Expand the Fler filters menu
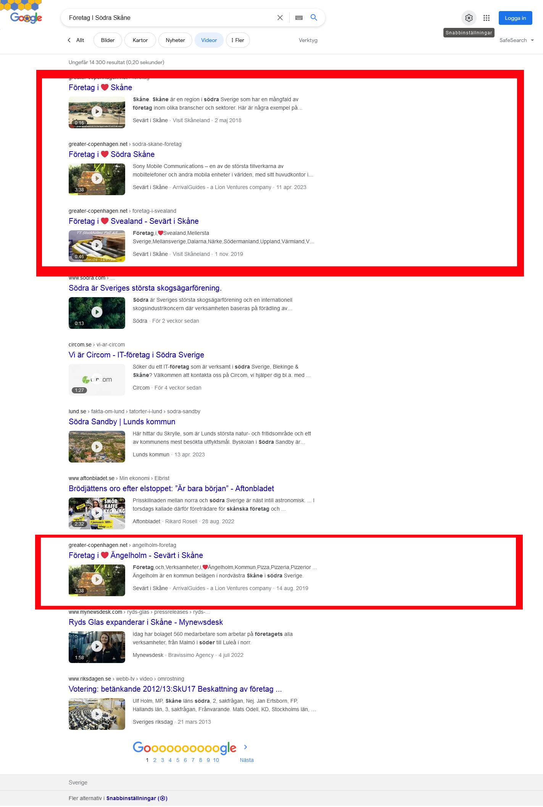 238,40
